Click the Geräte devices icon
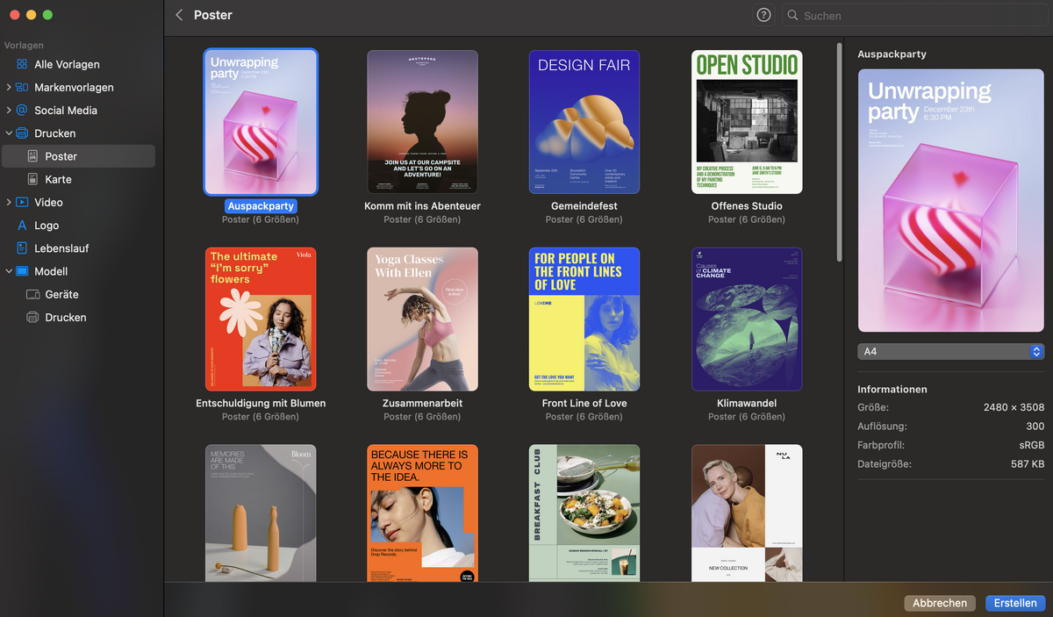Image resolution: width=1053 pixels, height=617 pixels. click(33, 294)
